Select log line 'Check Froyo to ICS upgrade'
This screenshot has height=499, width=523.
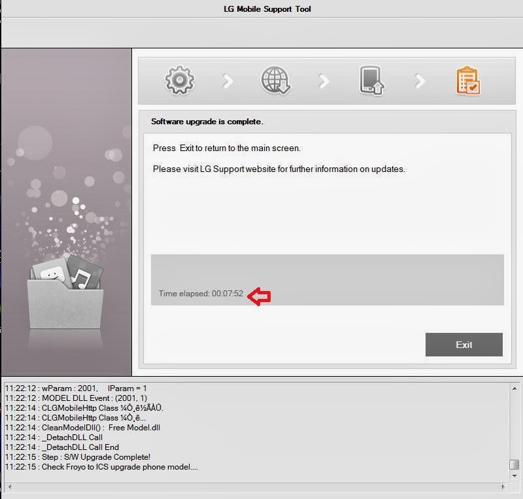(101, 466)
